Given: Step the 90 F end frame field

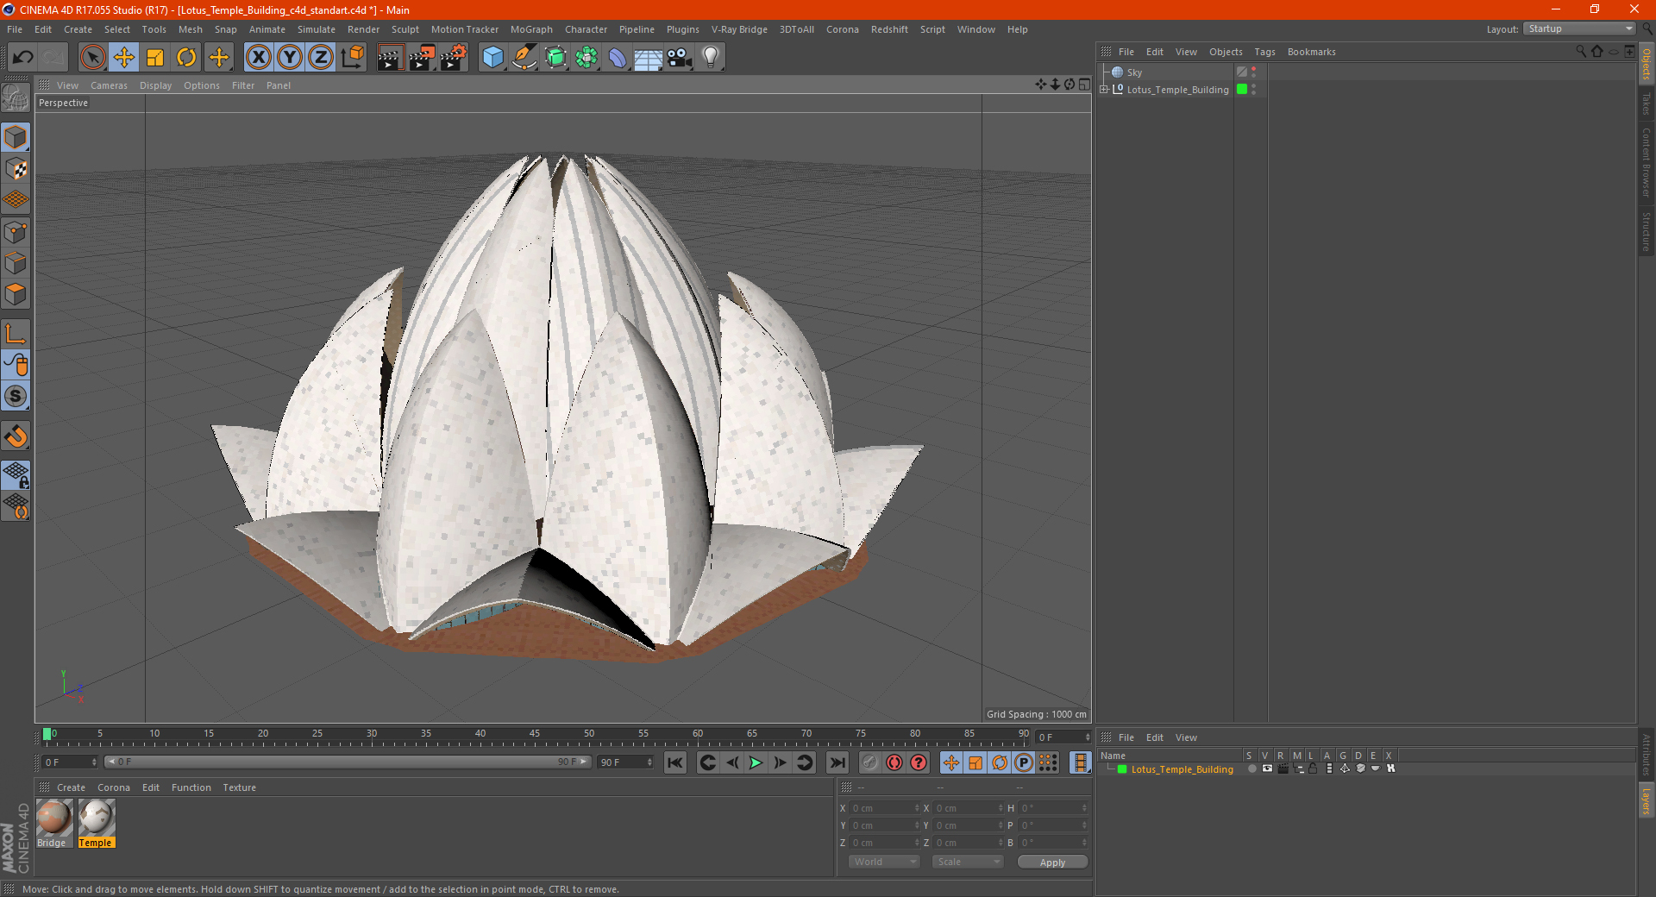Looking at the screenshot, I should click(x=625, y=762).
